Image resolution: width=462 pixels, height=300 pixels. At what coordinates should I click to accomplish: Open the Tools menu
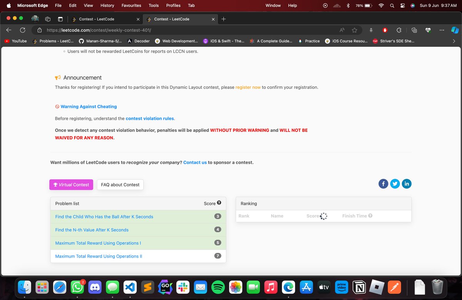154,5
